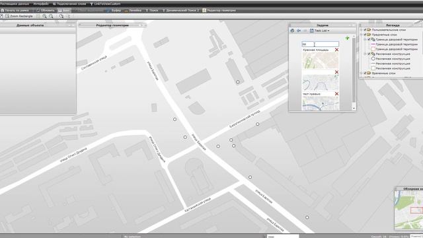Open Динамический Поиск 2 tool
Screen dimensions: 423x238
click(x=180, y=11)
